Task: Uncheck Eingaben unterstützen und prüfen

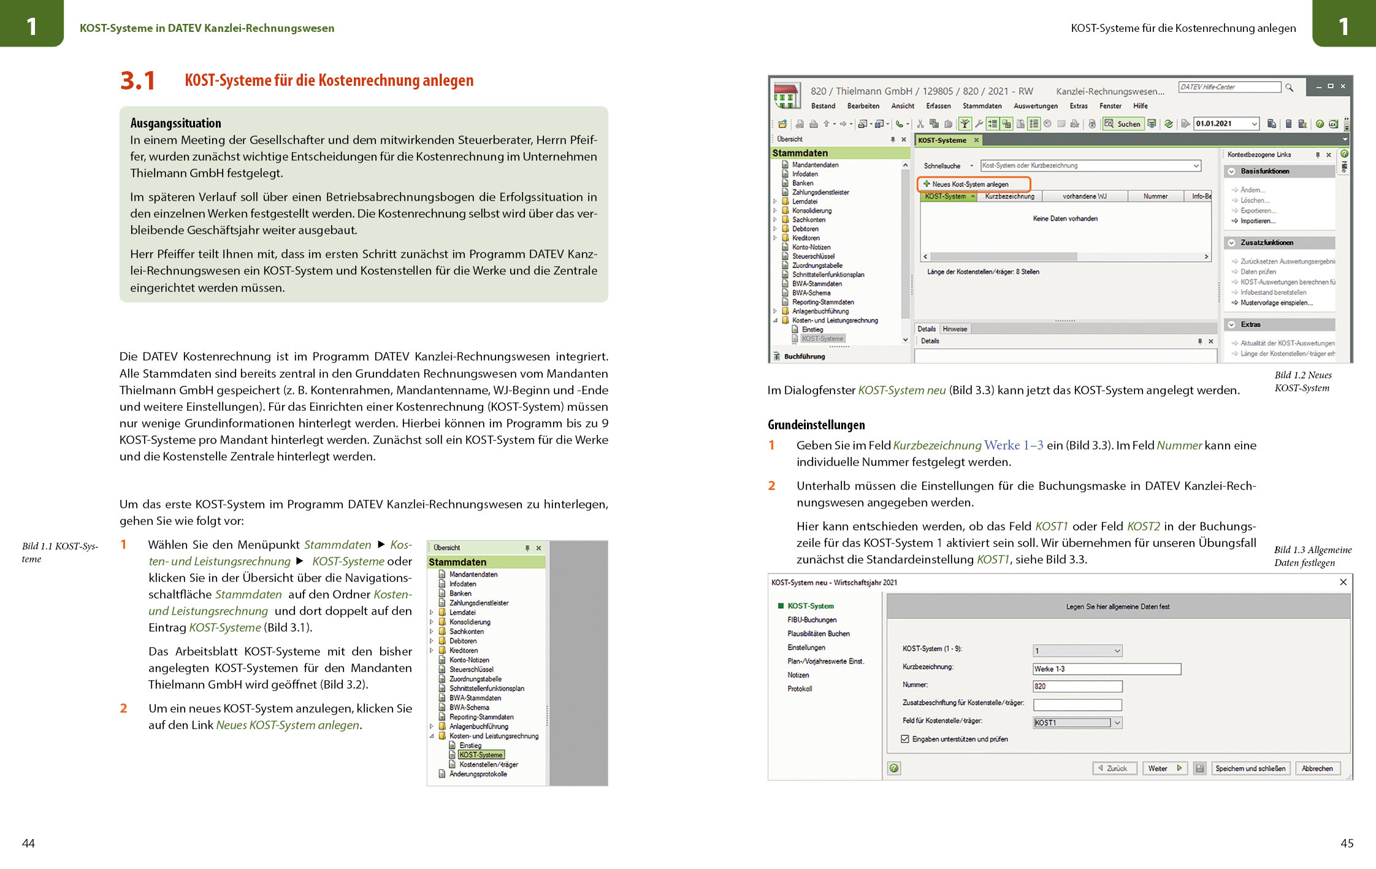Action: pos(905,739)
